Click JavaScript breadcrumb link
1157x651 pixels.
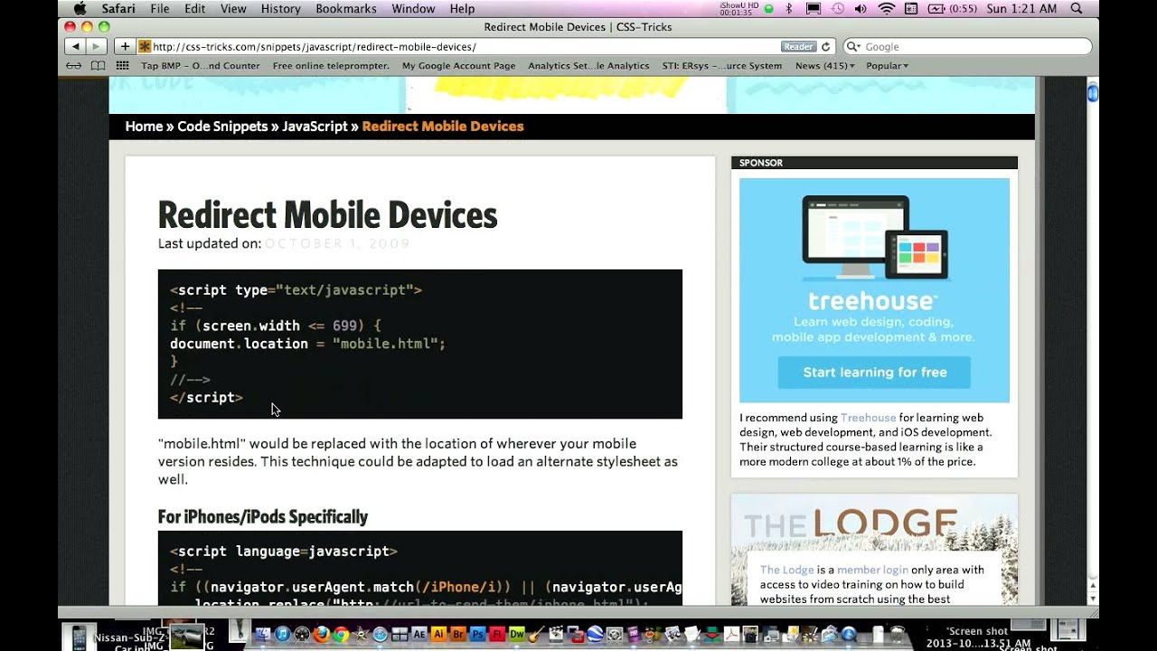click(315, 127)
